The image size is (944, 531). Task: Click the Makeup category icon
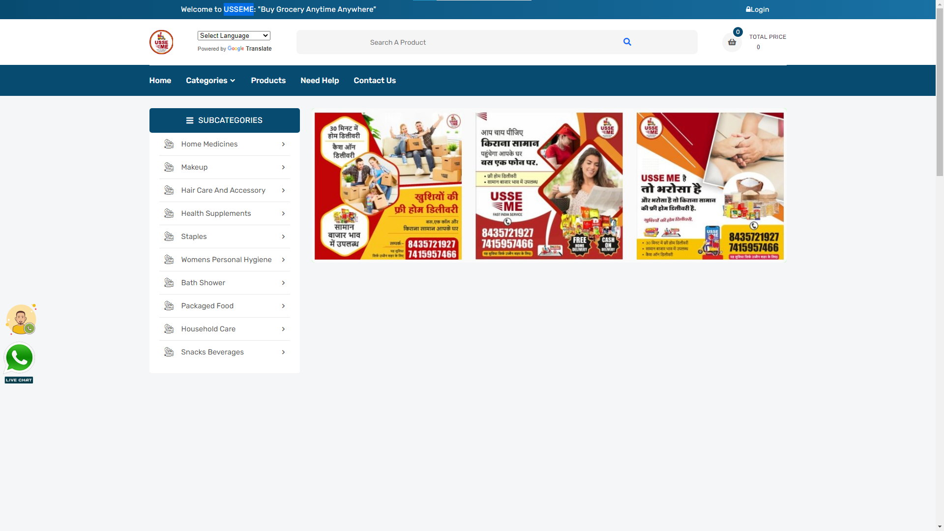point(169,167)
